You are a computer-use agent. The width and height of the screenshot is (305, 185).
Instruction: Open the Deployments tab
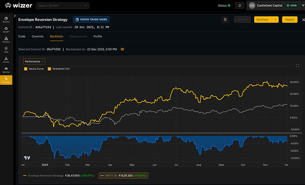tap(78, 36)
